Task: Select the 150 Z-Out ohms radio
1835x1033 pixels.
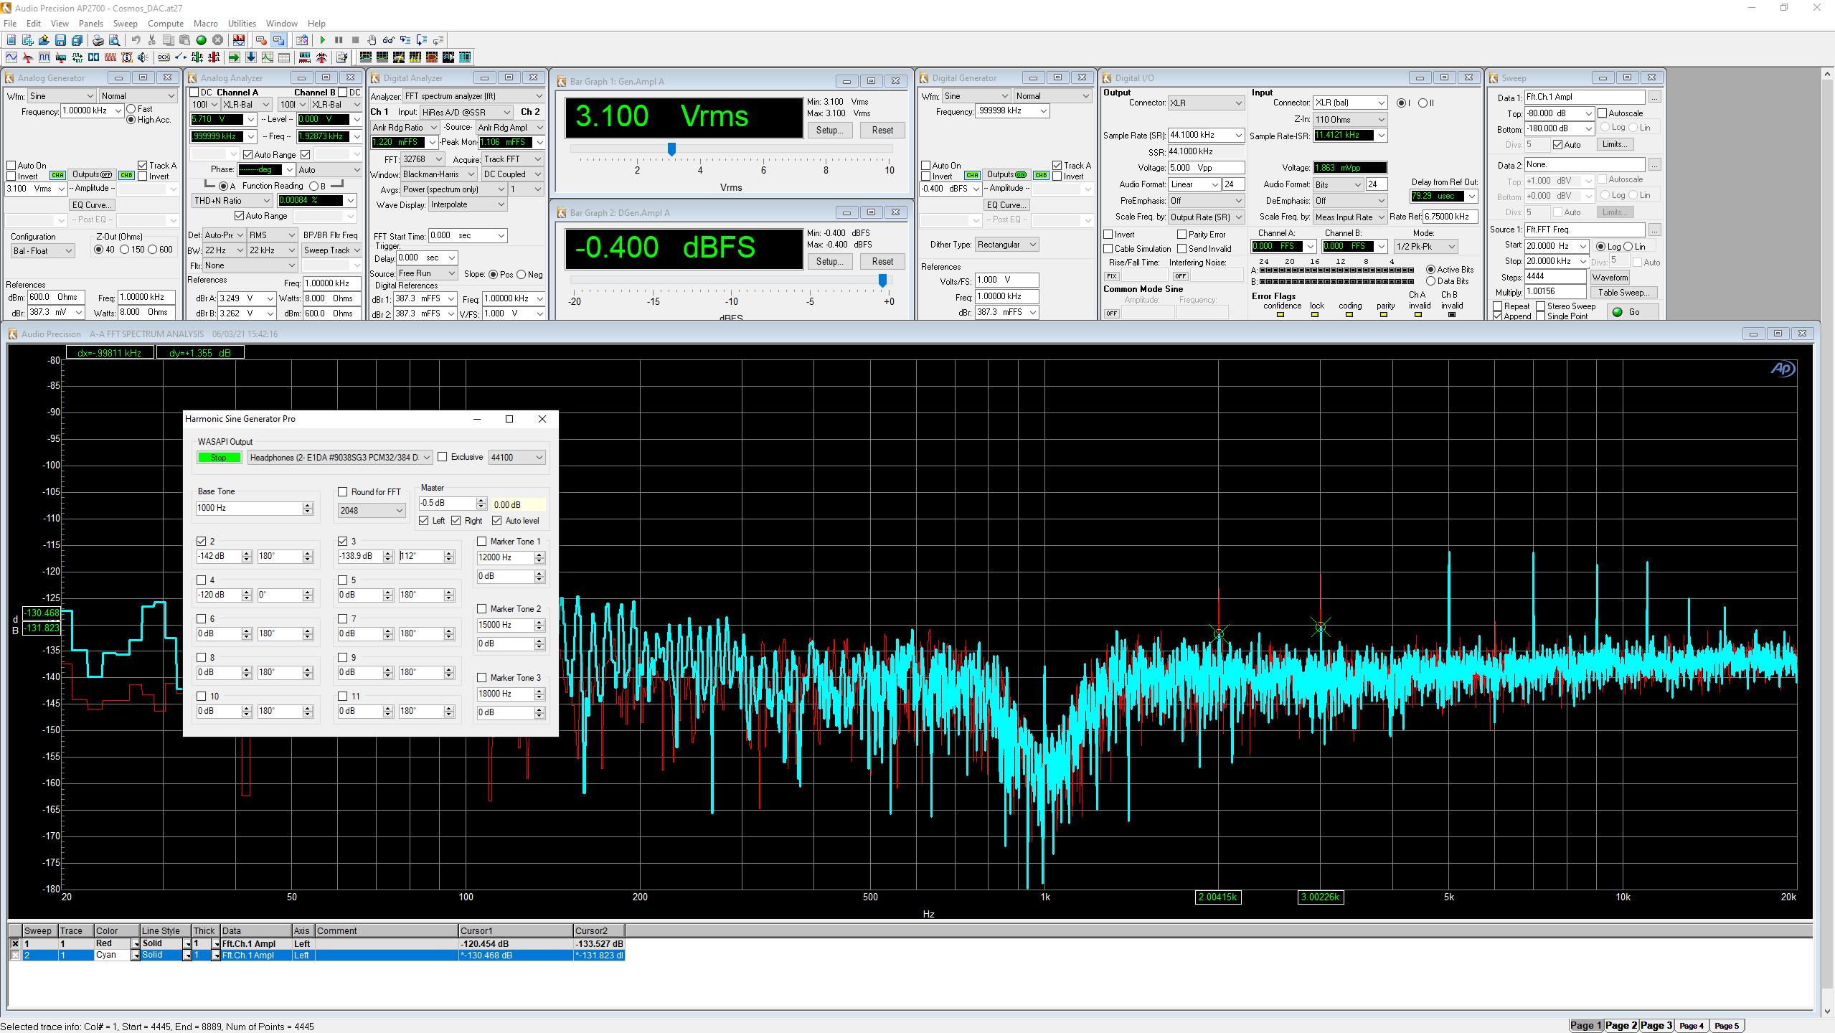Action: pyautogui.click(x=125, y=250)
